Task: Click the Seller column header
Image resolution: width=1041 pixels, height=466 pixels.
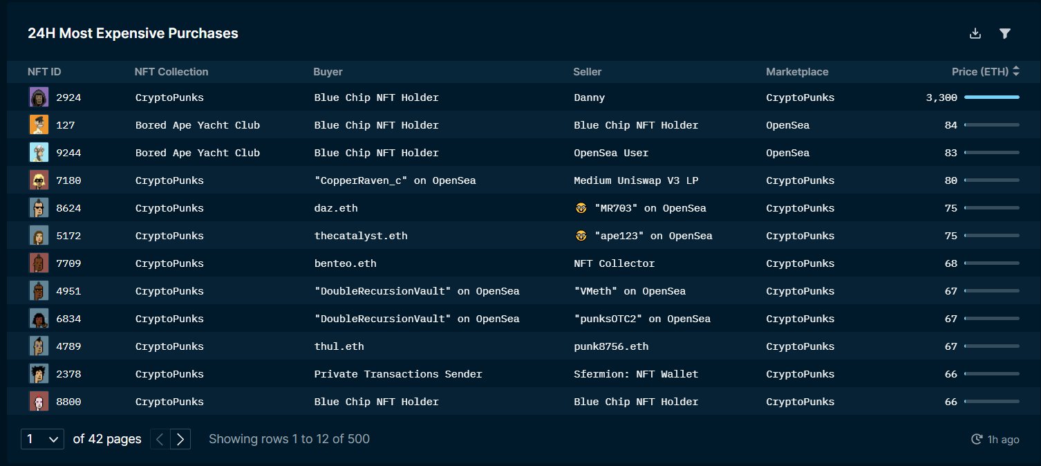Action: click(x=588, y=72)
